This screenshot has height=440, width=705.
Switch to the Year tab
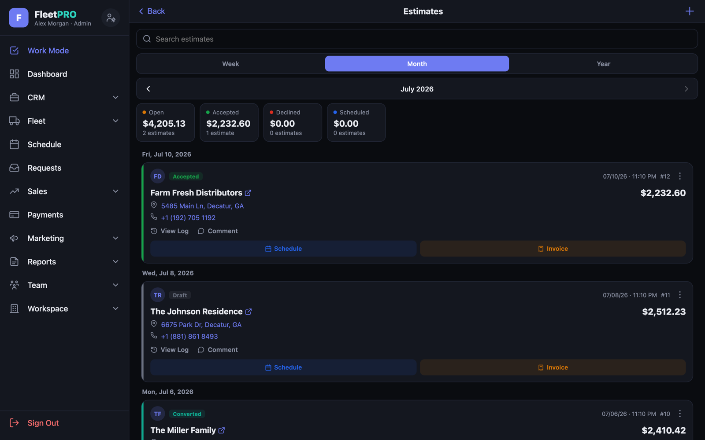coord(603,64)
